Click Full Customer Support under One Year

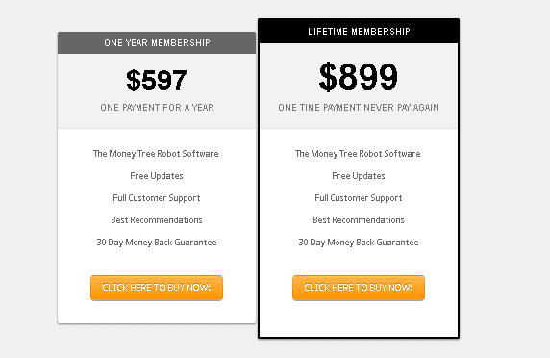click(157, 198)
